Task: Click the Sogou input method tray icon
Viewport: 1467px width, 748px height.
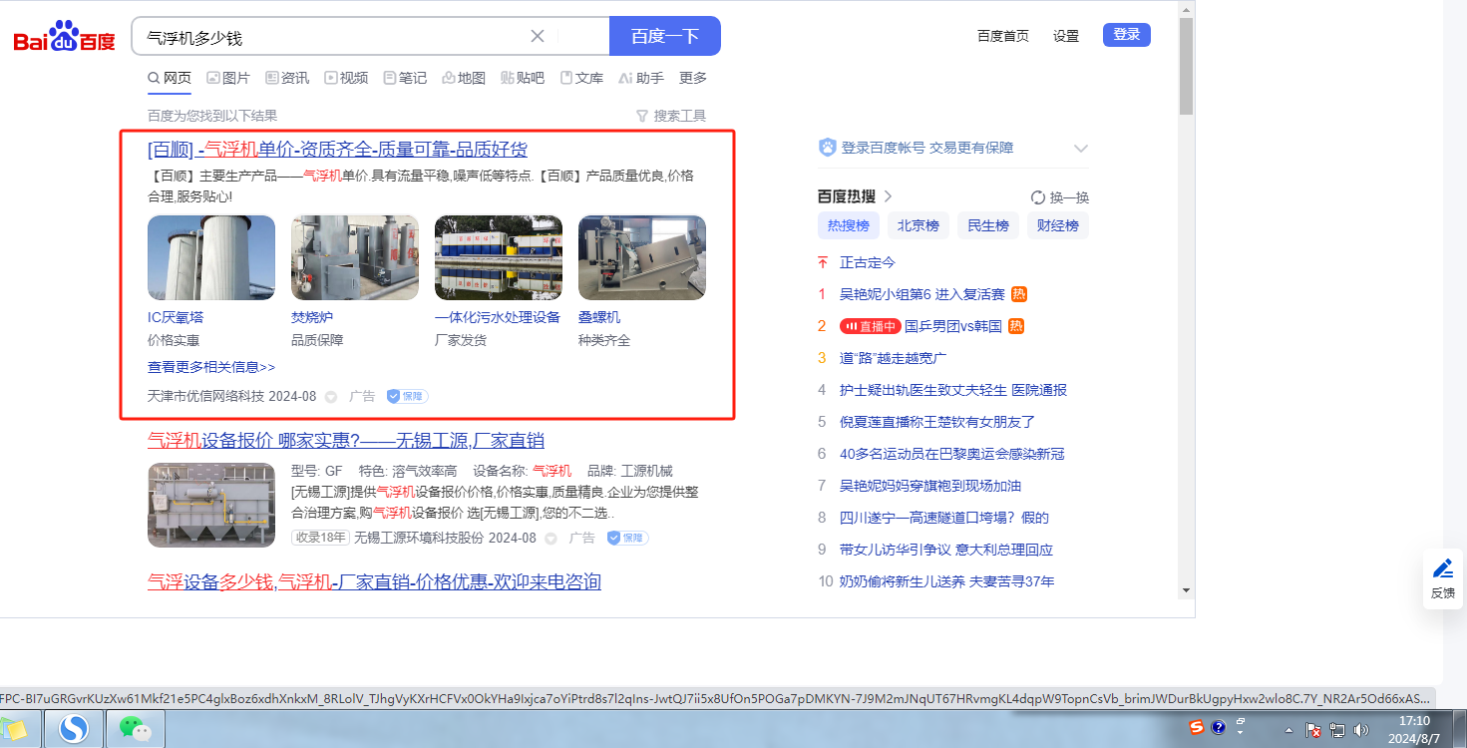Action: [x=1197, y=728]
